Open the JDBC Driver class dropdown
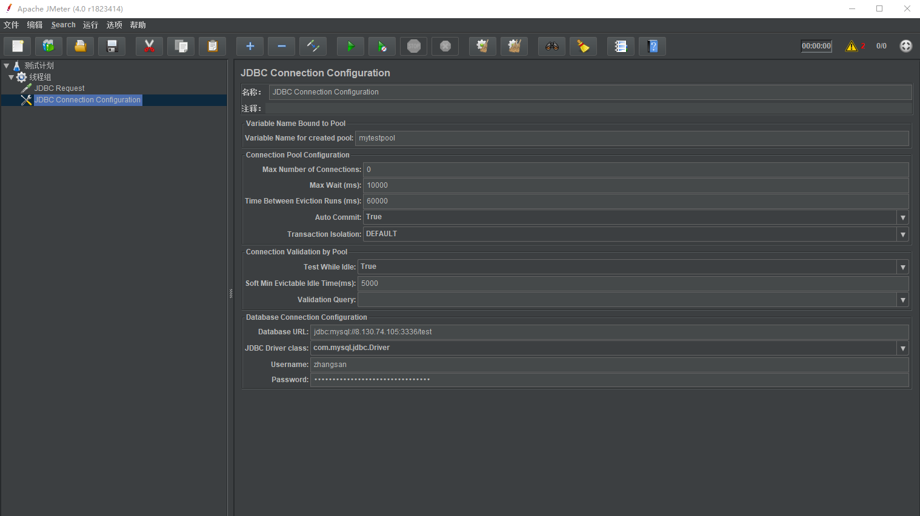920x516 pixels. click(x=902, y=348)
